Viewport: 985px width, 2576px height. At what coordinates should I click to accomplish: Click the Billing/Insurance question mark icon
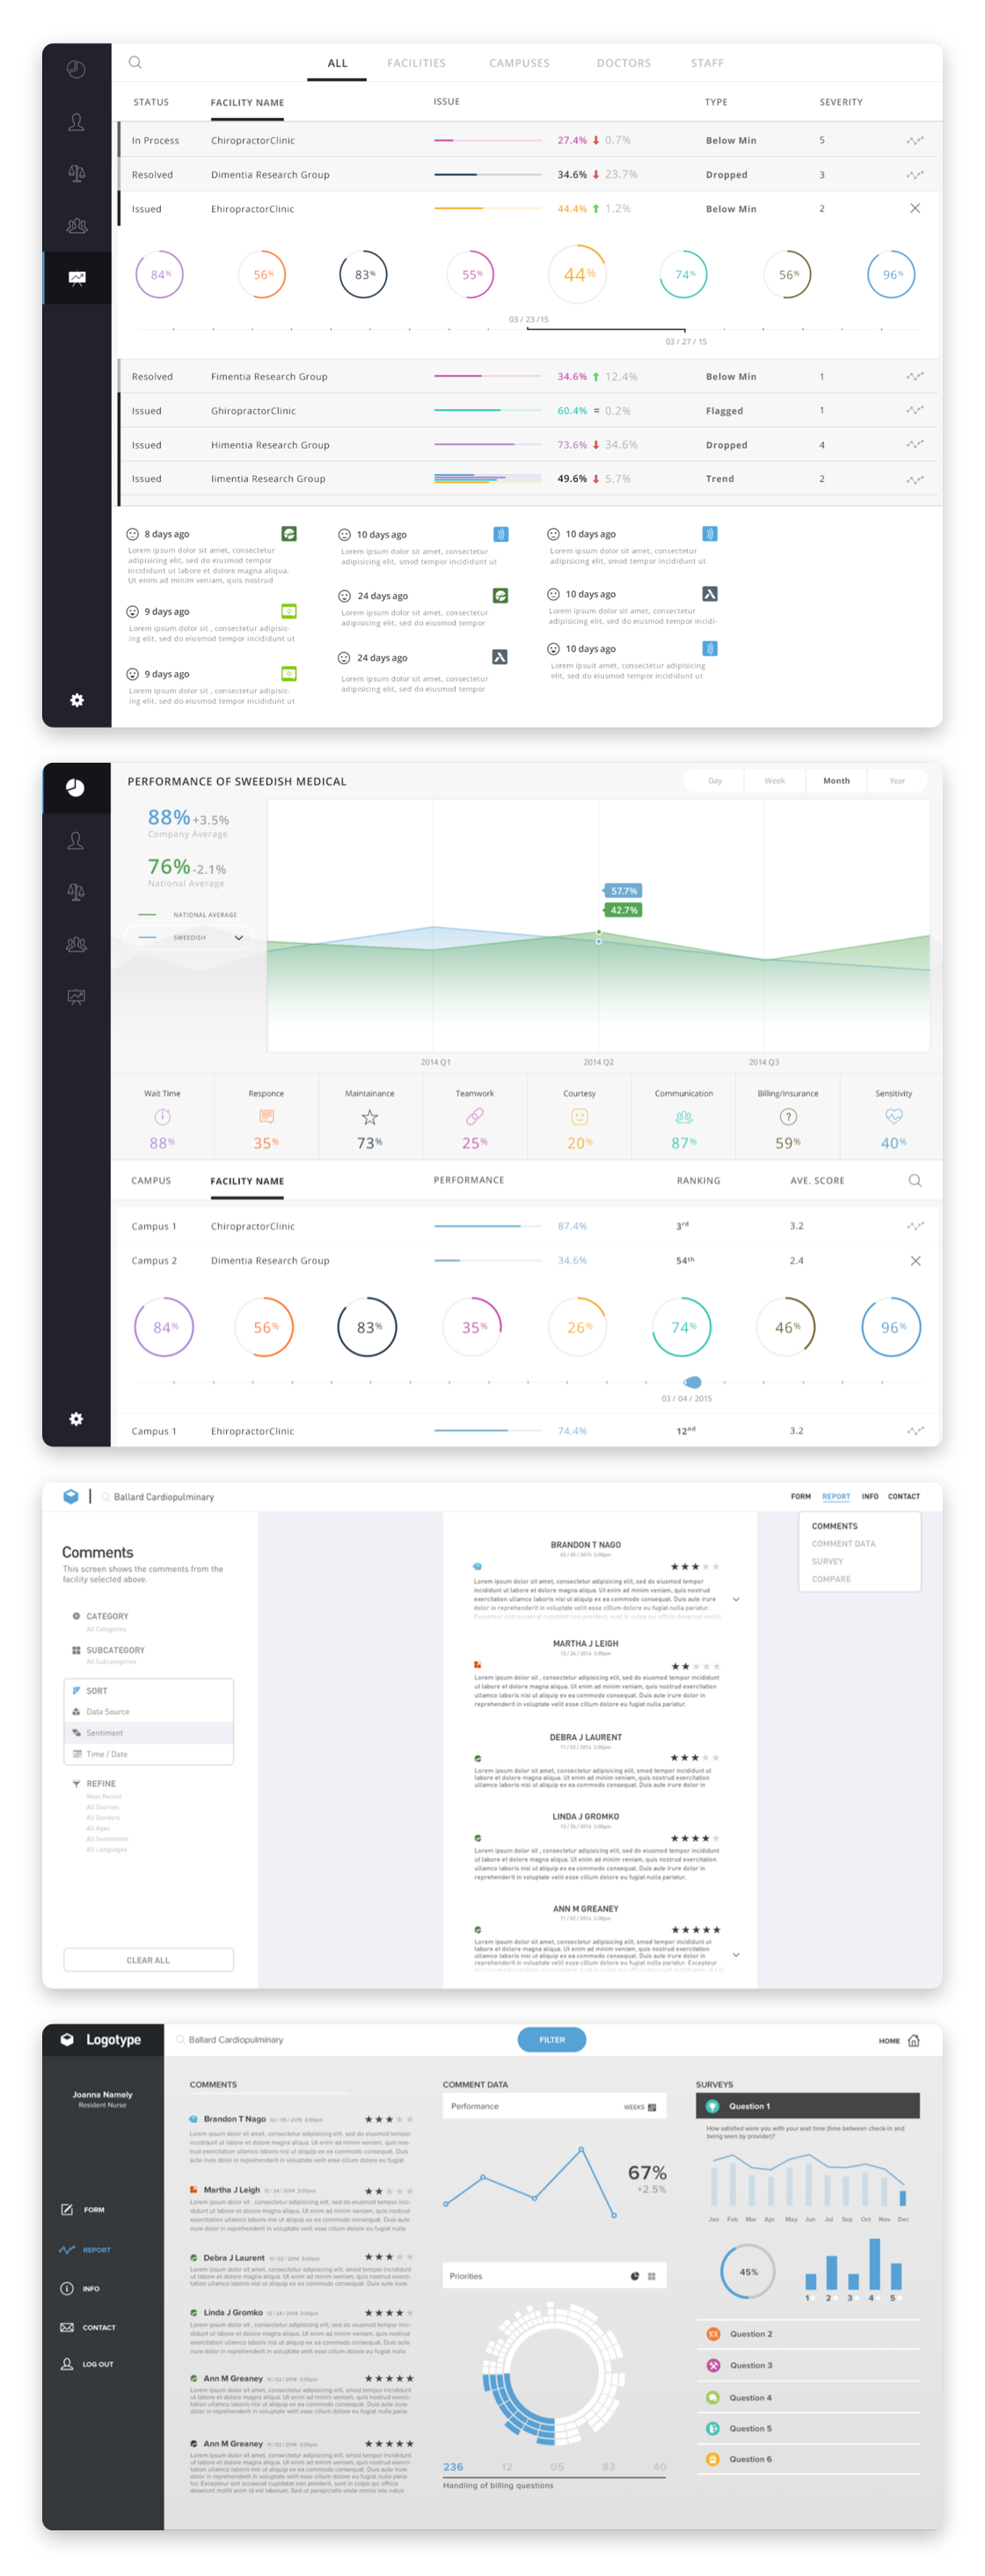tap(788, 1117)
